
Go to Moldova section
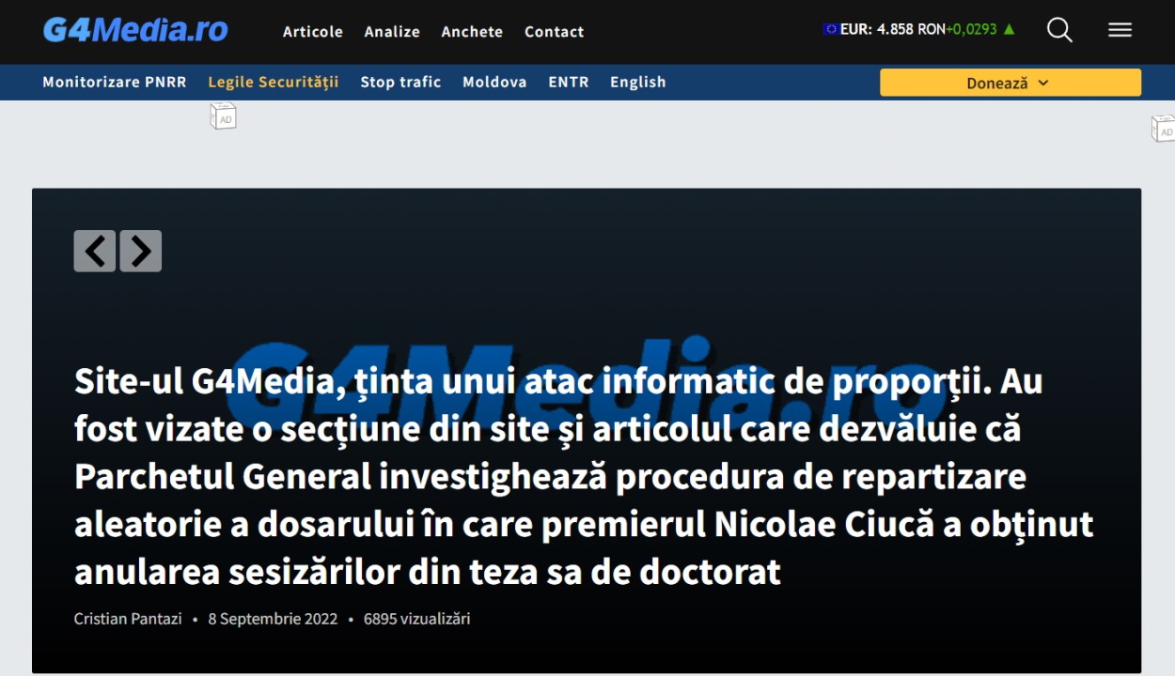pos(494,82)
